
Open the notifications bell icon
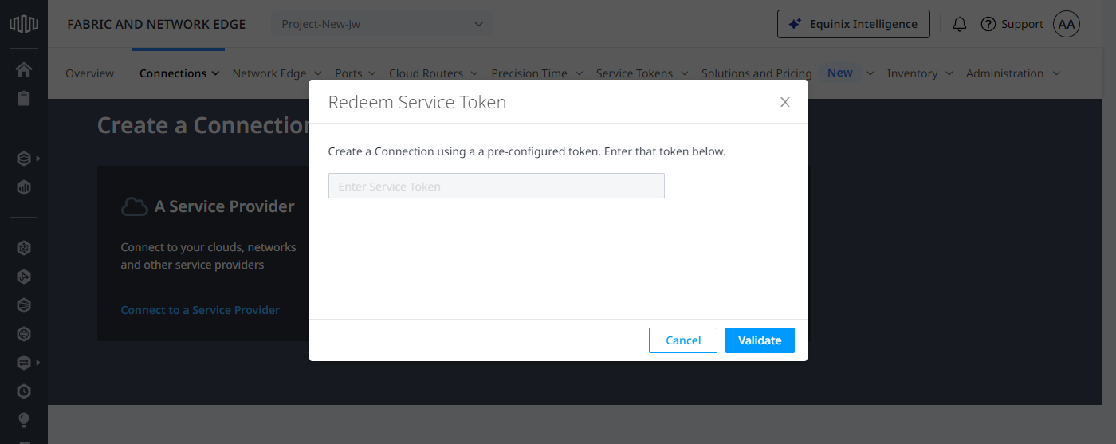[960, 24]
